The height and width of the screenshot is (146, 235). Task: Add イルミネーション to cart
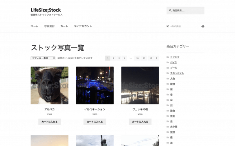click(95, 122)
